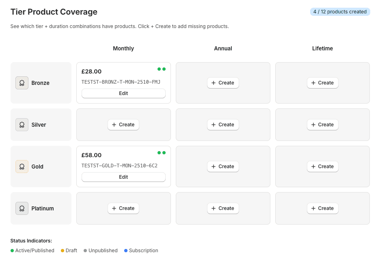Screen dimensions: 382x264
Task: Click the Bronze Monthly green status dots
Action: point(162,69)
